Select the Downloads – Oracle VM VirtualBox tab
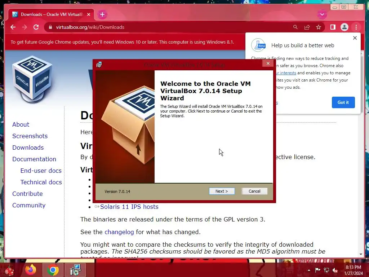The width and height of the screenshot is (369, 277). coord(51,14)
